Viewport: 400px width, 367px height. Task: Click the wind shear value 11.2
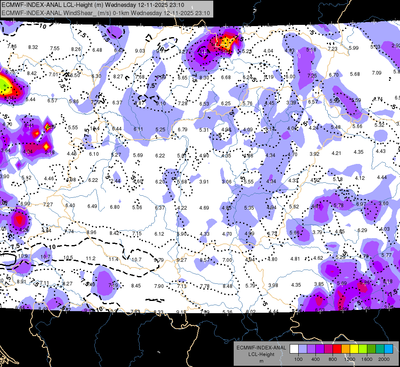(91, 258)
